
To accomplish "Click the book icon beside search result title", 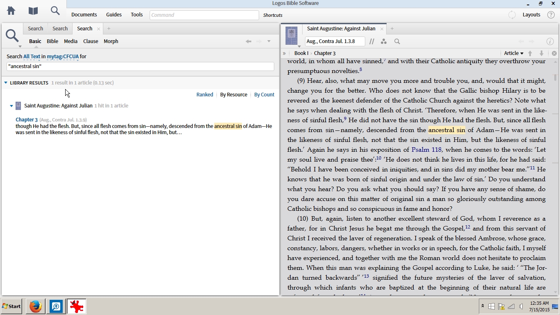I will coord(18,106).
